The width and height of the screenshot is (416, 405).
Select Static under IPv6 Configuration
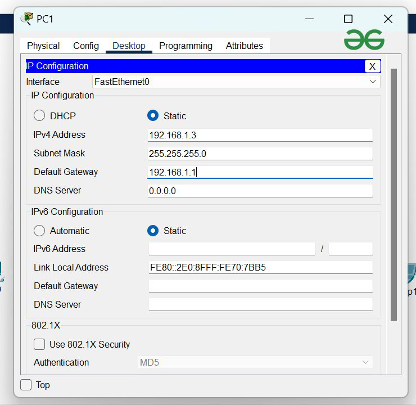pos(153,231)
